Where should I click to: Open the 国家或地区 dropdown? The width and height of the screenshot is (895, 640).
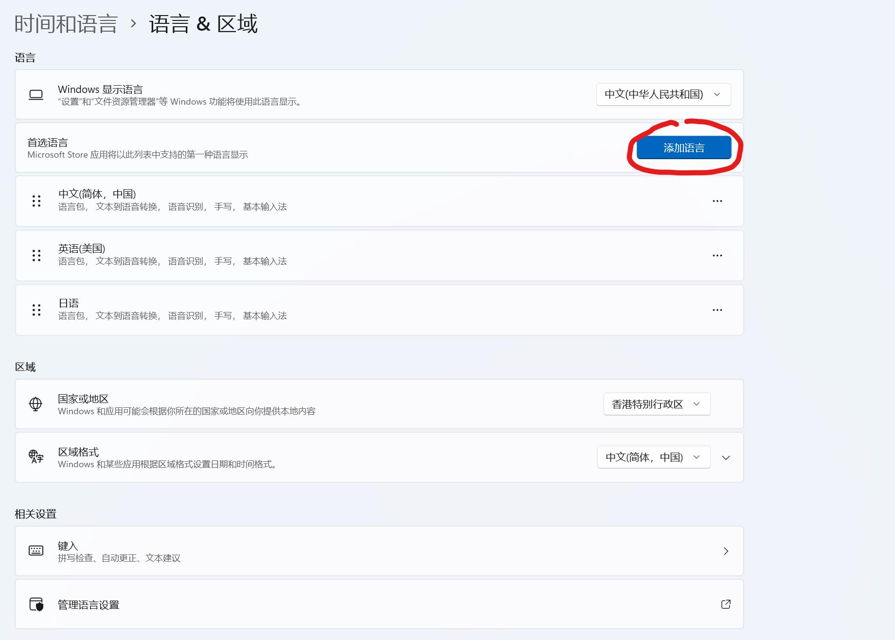(x=656, y=404)
